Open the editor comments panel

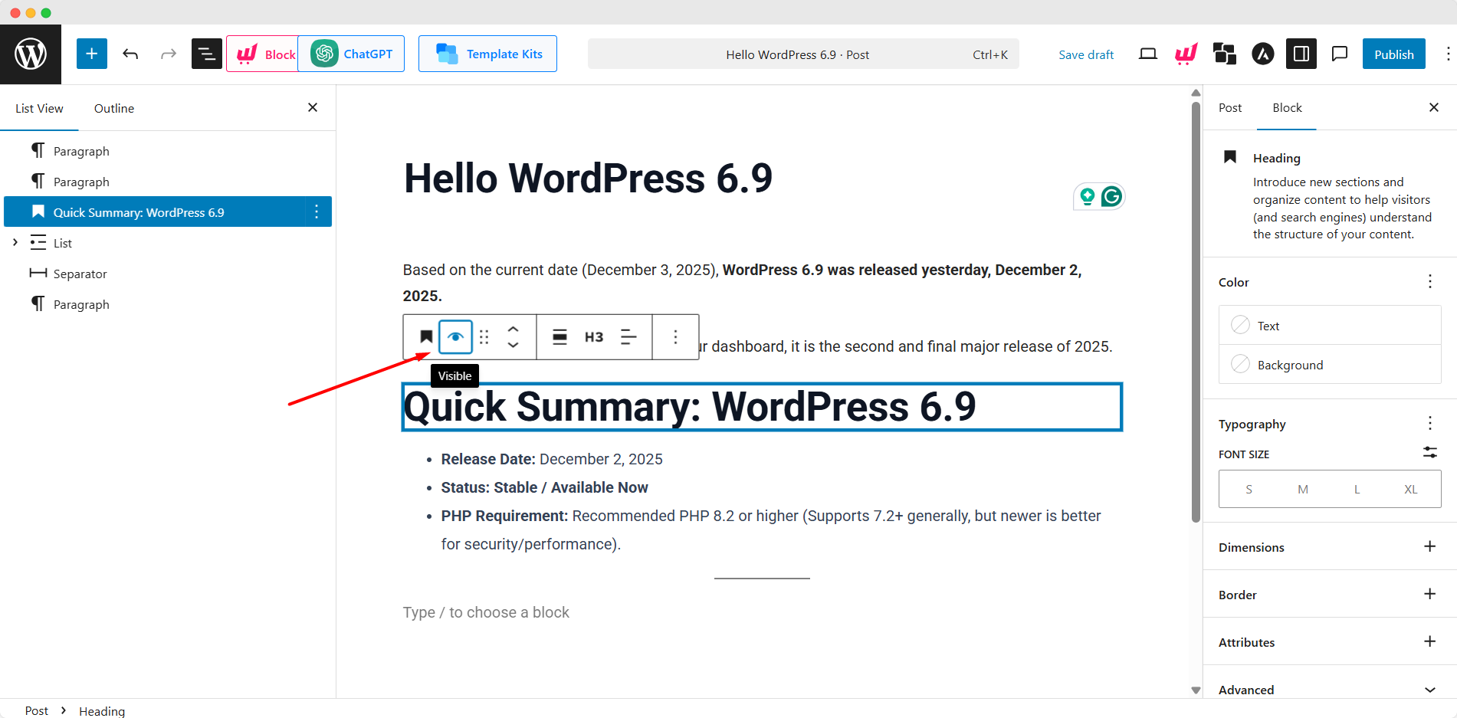pos(1339,54)
